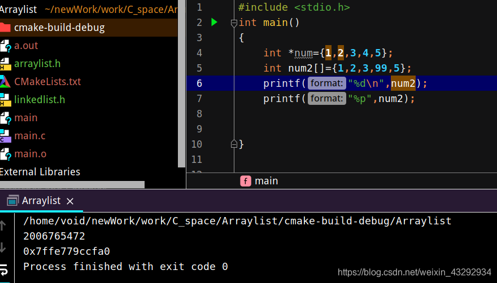497x283 pixels.
Task: Click the format: hint on line 7
Action: (x=326, y=99)
